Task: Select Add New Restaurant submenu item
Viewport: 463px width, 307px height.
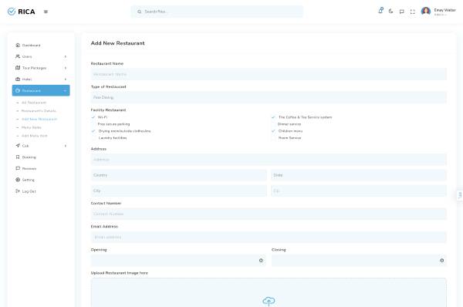Action: click(x=39, y=119)
